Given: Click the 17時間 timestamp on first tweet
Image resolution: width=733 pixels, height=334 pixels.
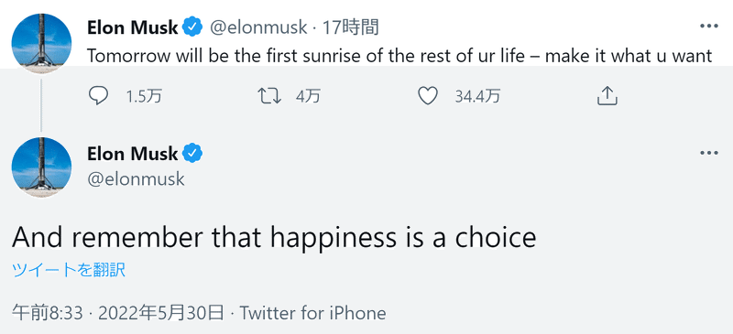Looking at the screenshot, I should [x=351, y=28].
